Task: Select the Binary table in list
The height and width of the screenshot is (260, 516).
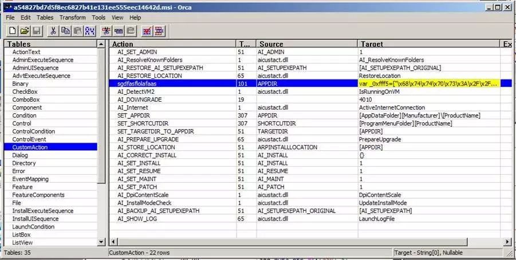Action: tap(20, 83)
